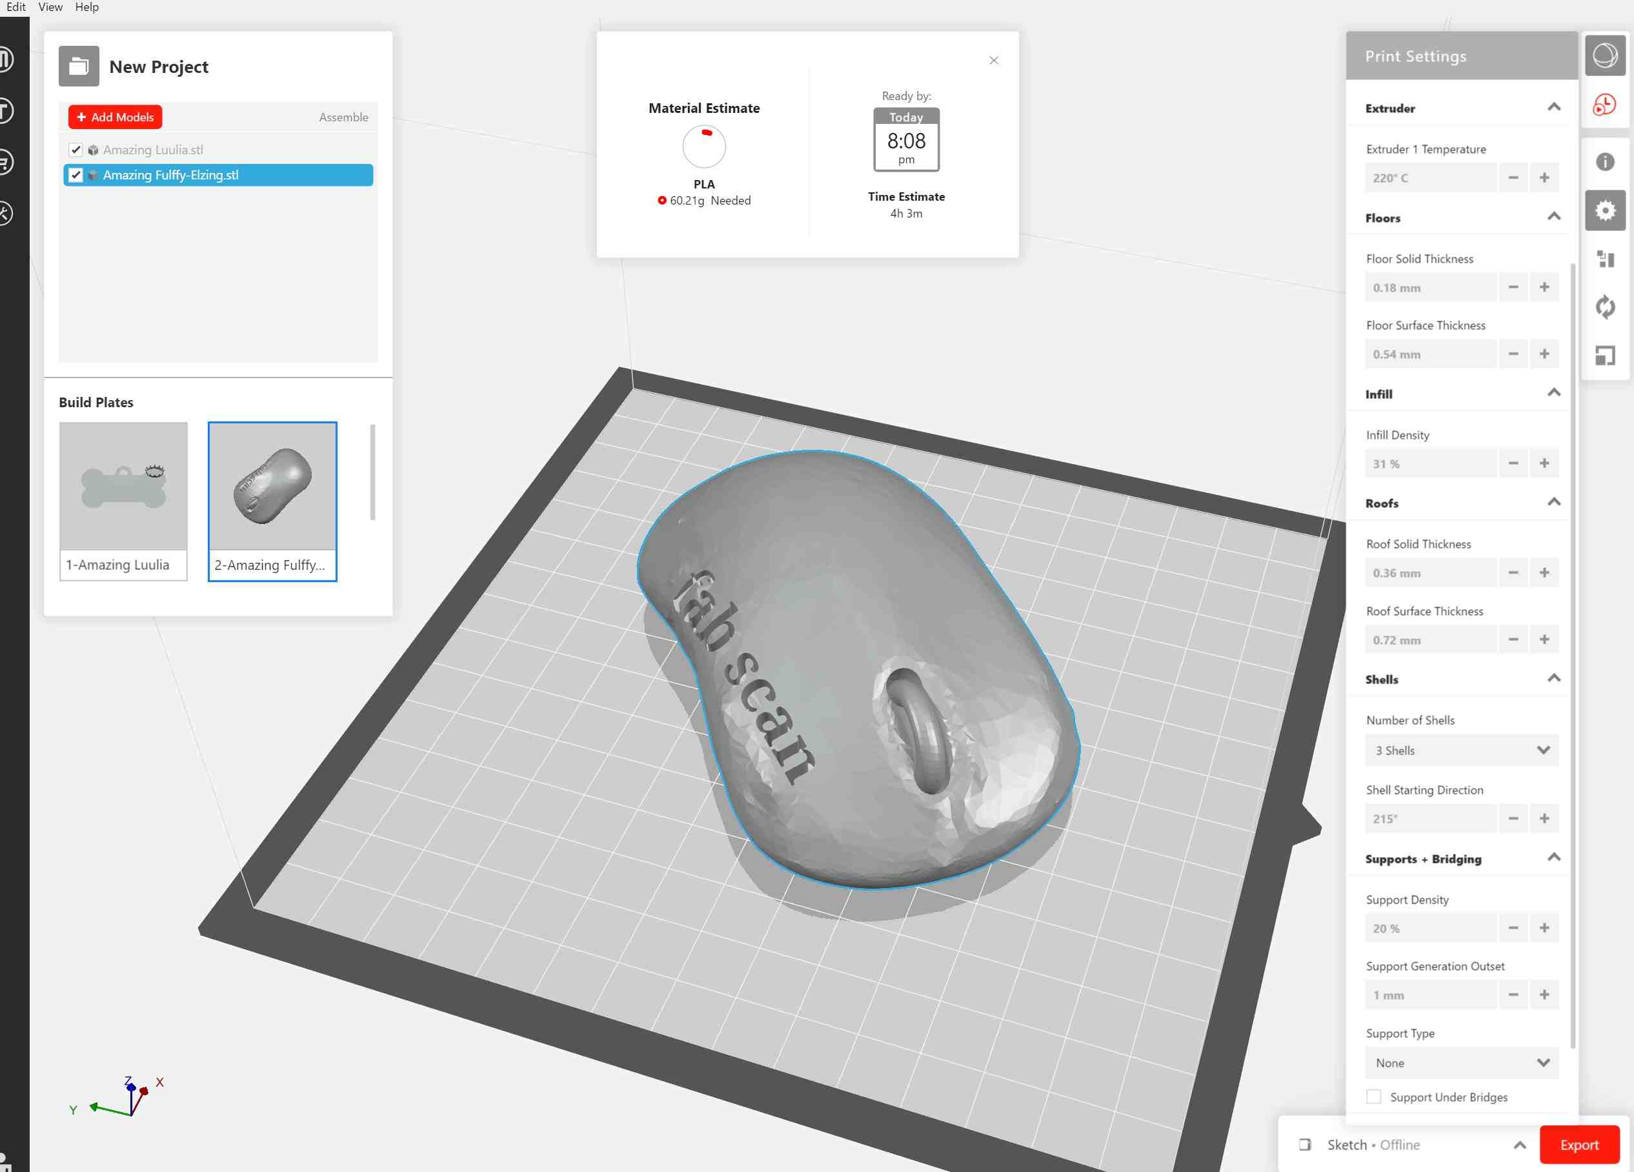
Task: Open the Number of Shells dropdown
Action: click(1462, 750)
